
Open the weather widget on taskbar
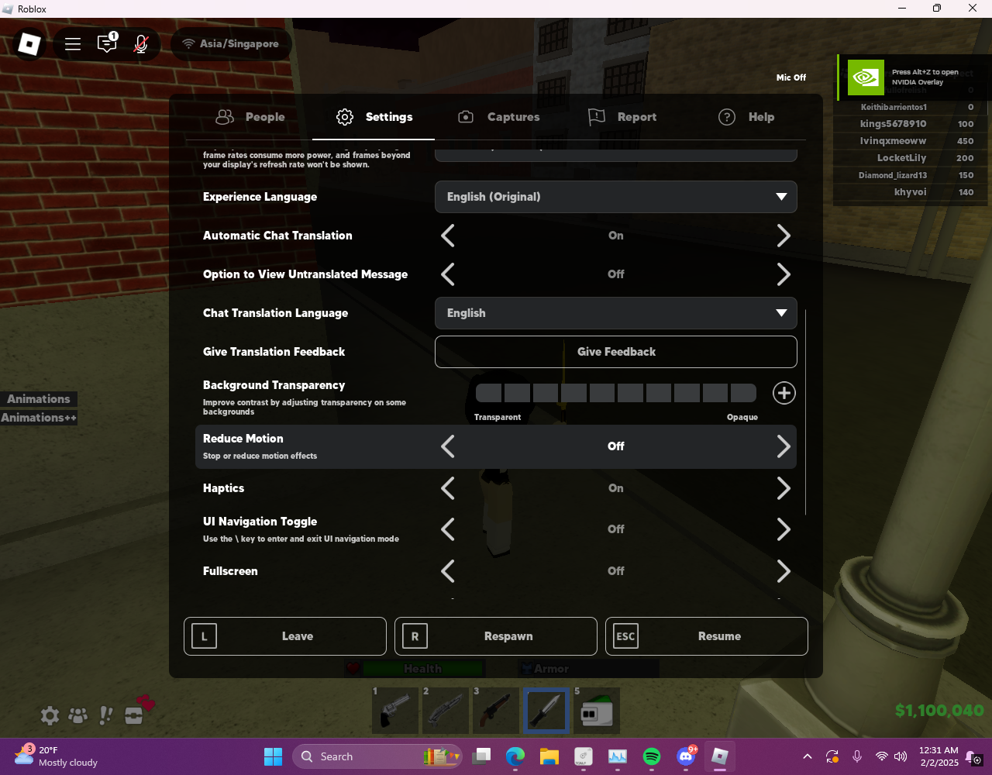point(56,756)
